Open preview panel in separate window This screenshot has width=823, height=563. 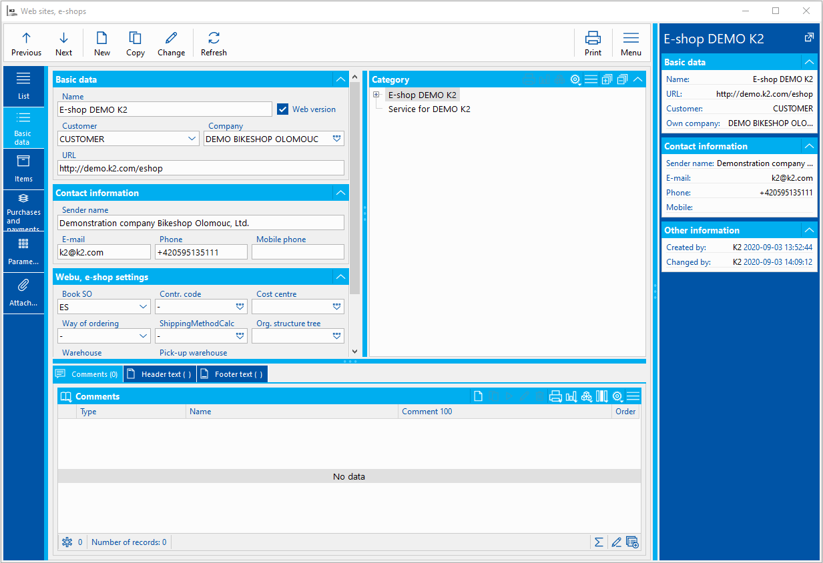point(809,38)
